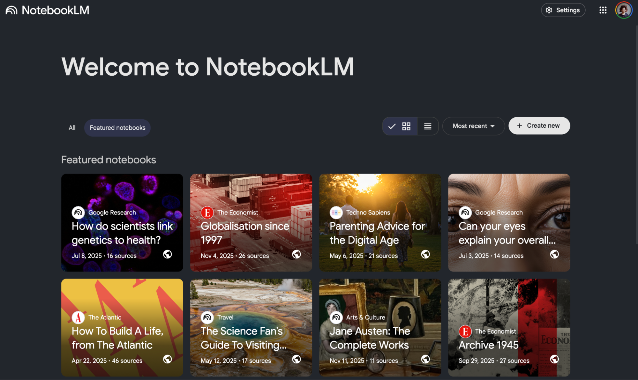Click the globe icon on the Jane Austen notebook
The height and width of the screenshot is (380, 638).
click(x=425, y=359)
